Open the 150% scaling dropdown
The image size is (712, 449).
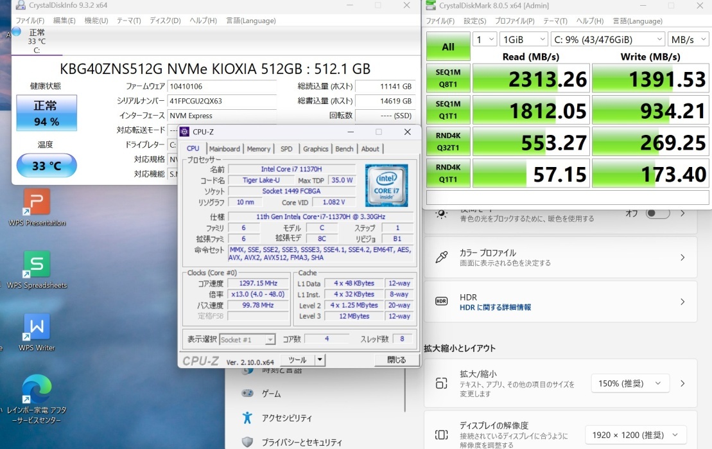click(x=630, y=383)
